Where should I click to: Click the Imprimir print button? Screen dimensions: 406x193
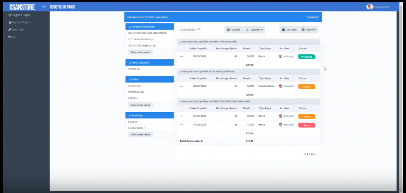click(309, 30)
